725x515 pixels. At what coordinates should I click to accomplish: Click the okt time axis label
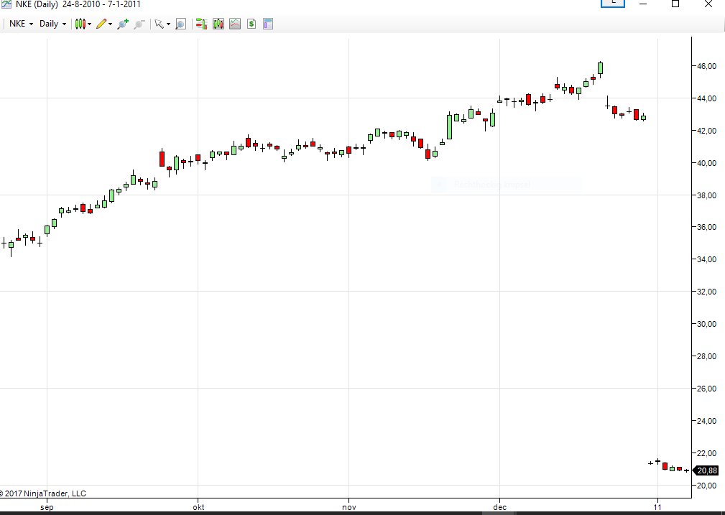tap(198, 507)
